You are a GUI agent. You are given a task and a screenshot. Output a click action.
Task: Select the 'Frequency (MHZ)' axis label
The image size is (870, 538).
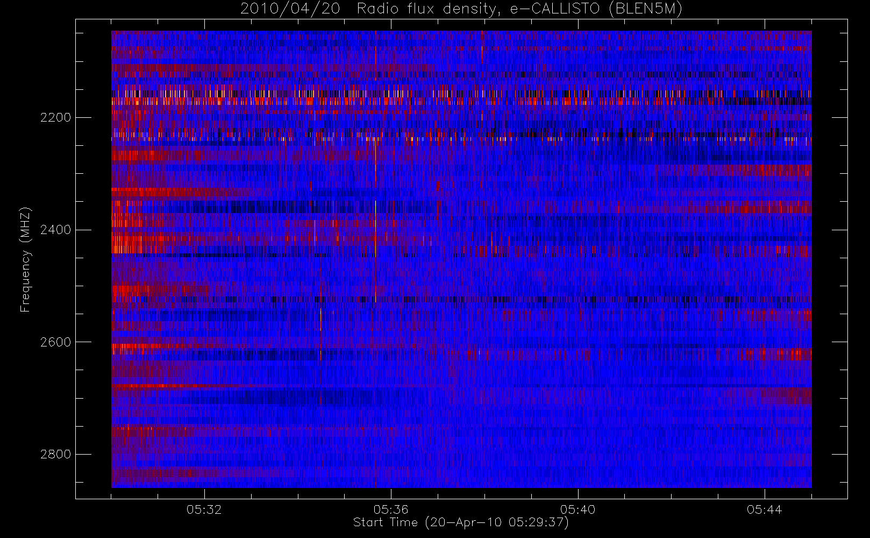(x=25, y=260)
